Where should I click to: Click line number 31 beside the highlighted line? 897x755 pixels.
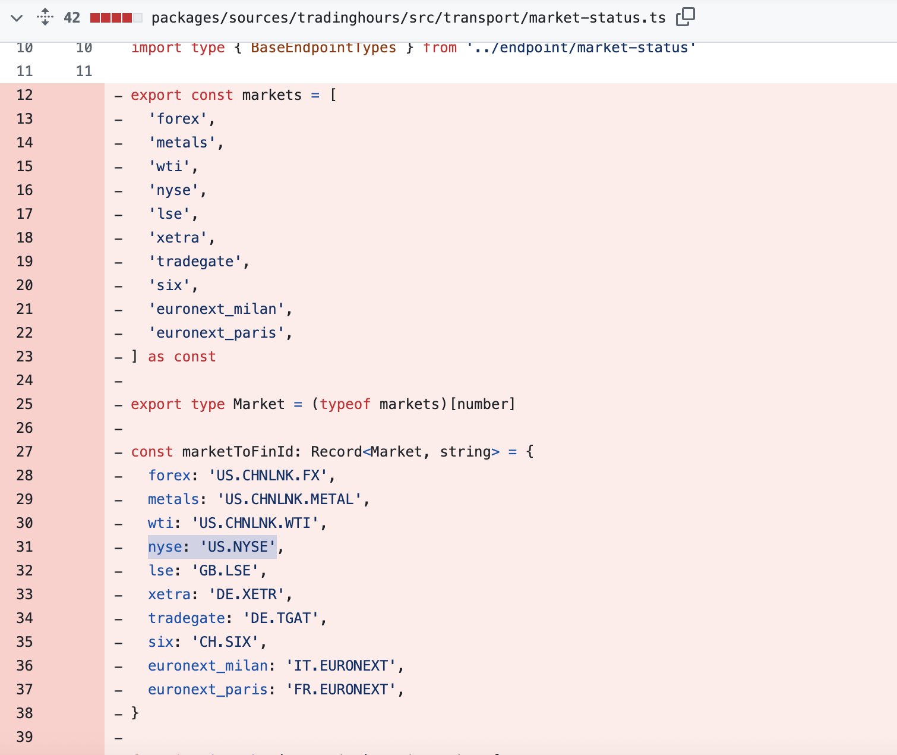pos(24,546)
